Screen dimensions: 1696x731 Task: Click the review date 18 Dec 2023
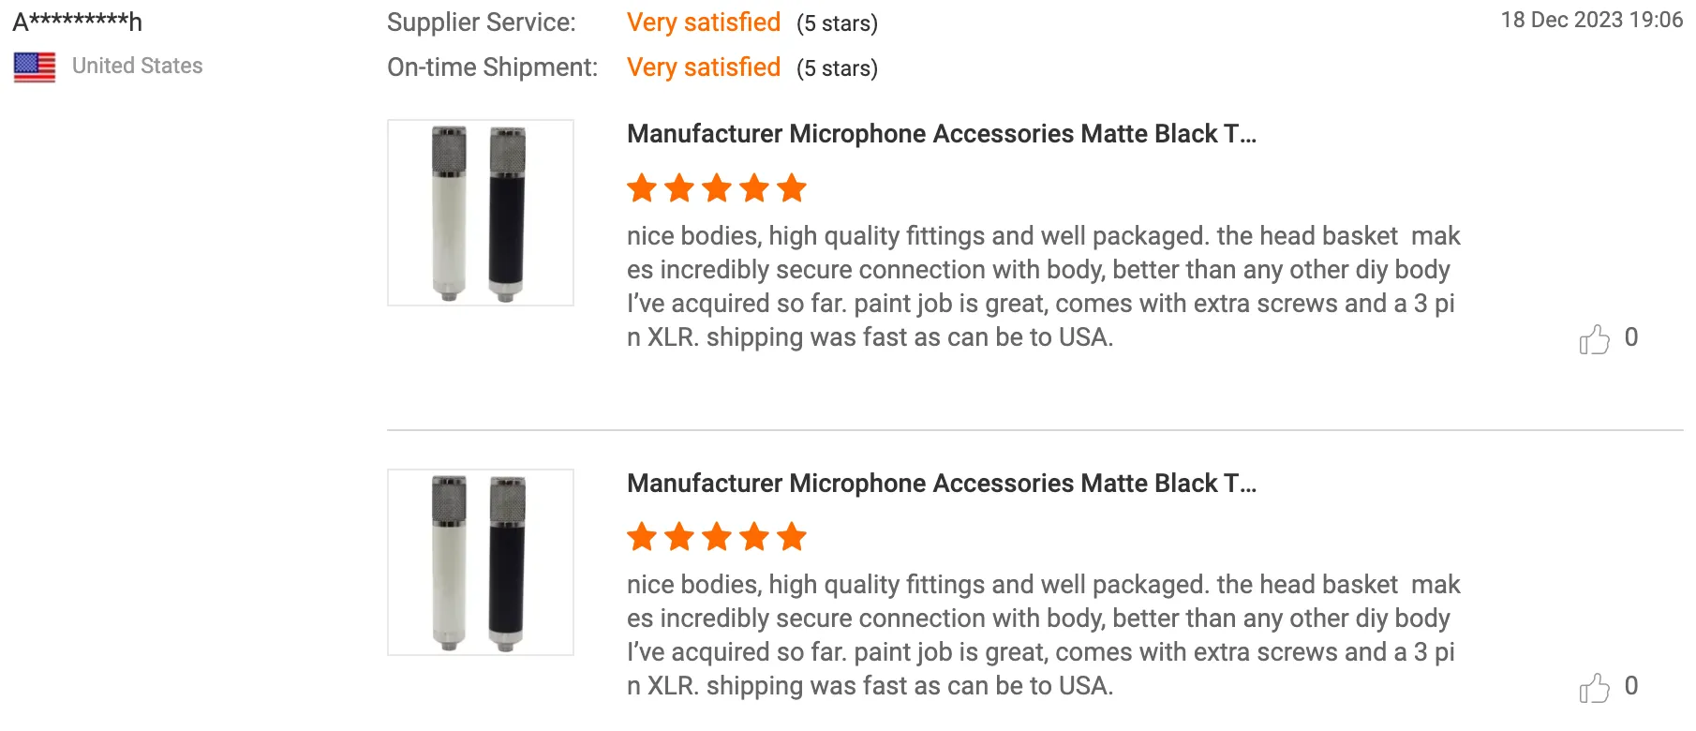click(x=1591, y=20)
